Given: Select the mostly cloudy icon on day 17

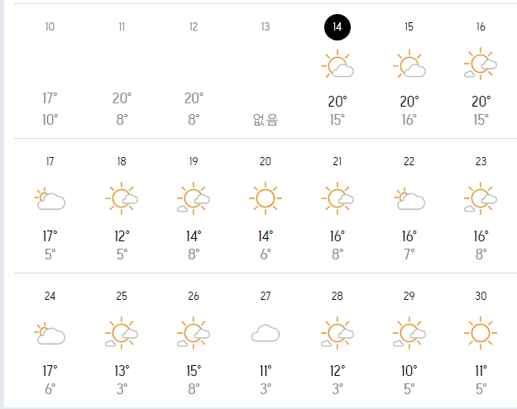Looking at the screenshot, I should tap(50, 198).
